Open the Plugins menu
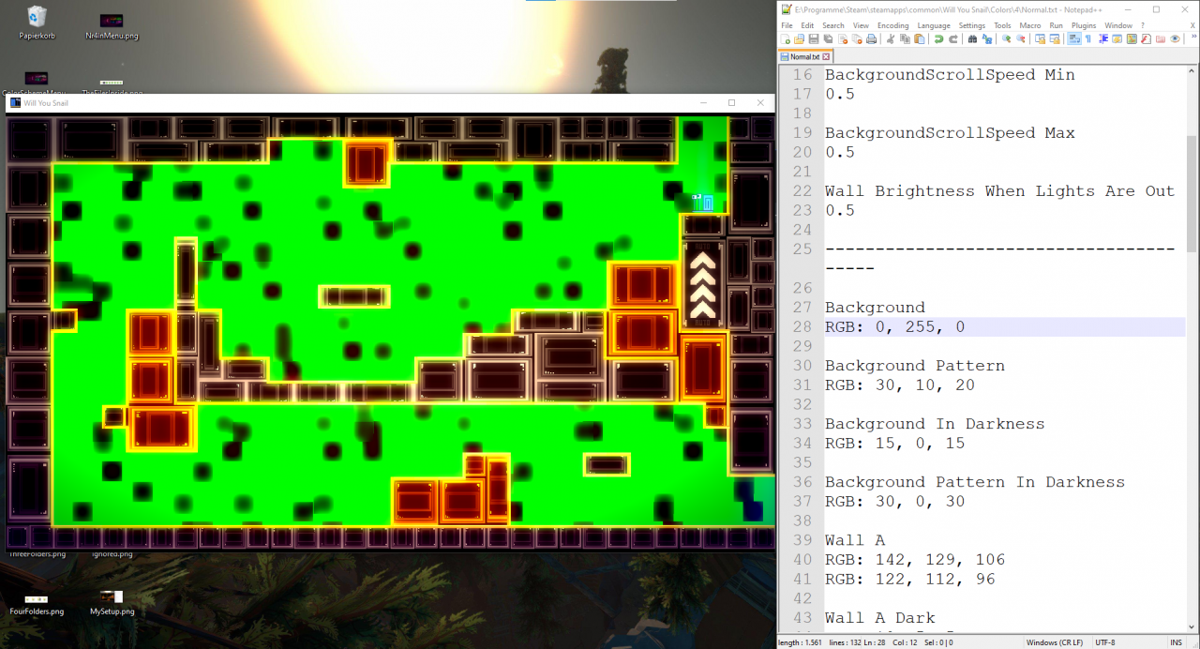Image resolution: width=1200 pixels, height=649 pixels. (x=1084, y=25)
